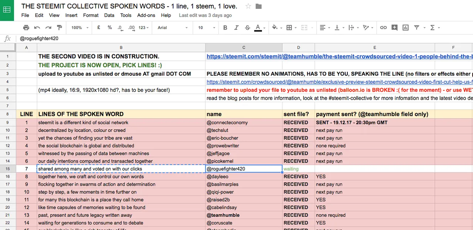Select cell containing @connecteconomy
Image resolution: width=473 pixels, height=230 pixels.
pos(244,122)
